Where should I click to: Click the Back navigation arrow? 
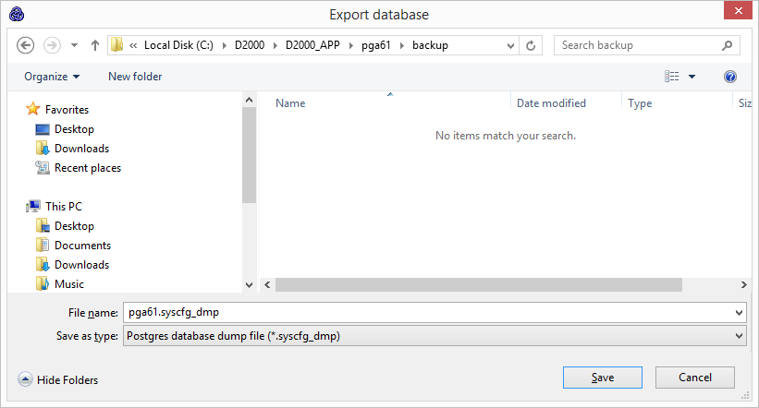coord(26,45)
